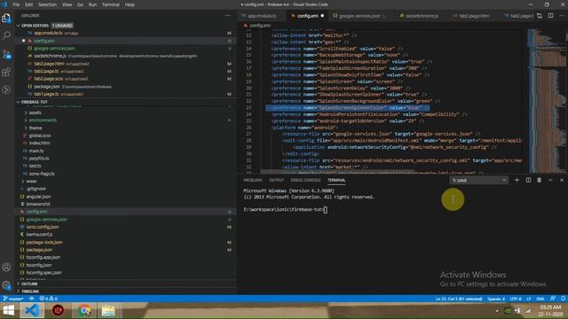Image resolution: width=568 pixels, height=319 pixels.
Task: Click the feedback icon in status bar
Action: click(x=553, y=299)
